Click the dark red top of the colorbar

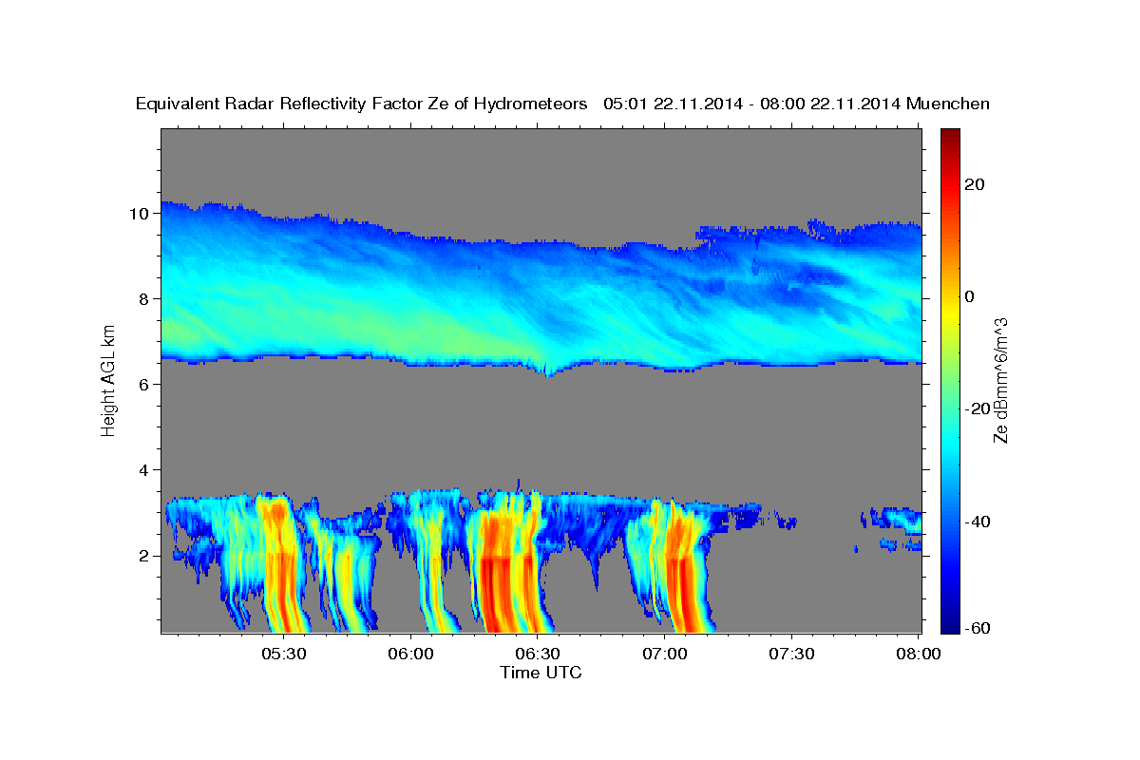pyautogui.click(x=950, y=135)
